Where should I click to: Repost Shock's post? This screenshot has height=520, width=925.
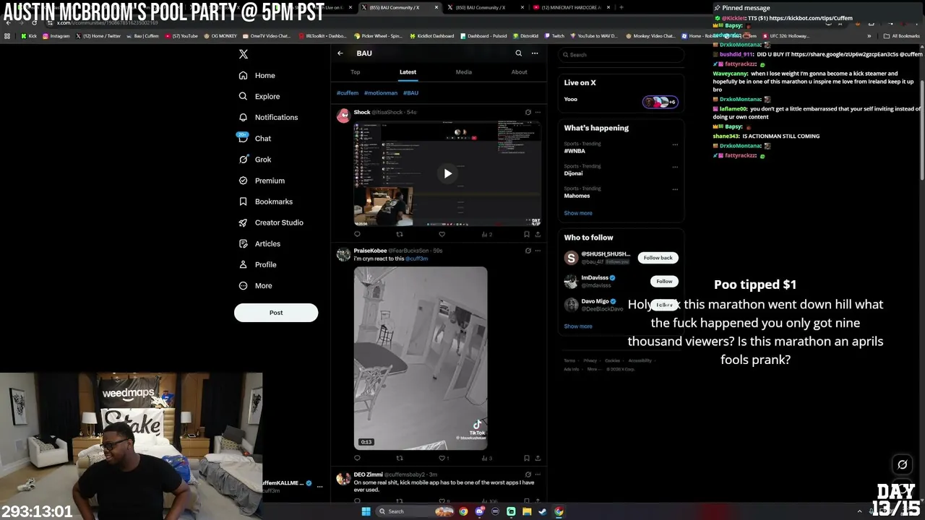tap(400, 234)
